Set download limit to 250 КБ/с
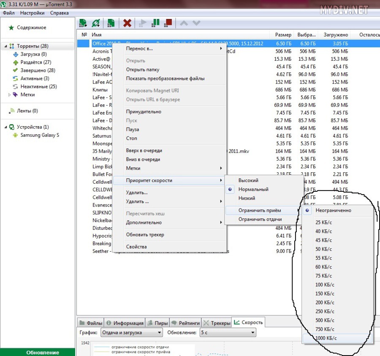Screen dimensions: 380x356 338,311
